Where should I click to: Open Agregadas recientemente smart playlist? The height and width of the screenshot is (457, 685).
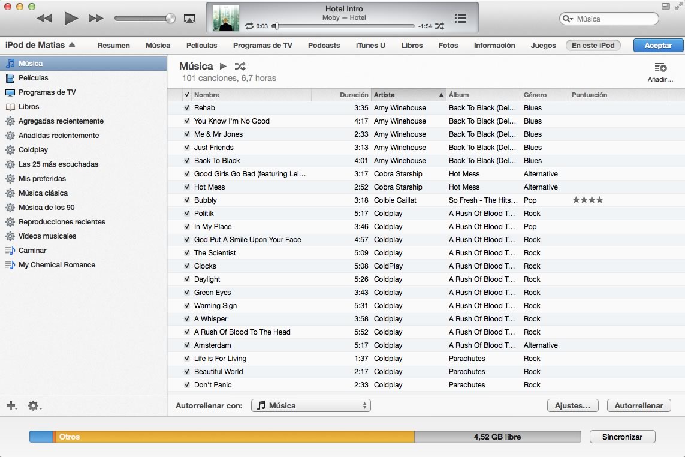point(83,121)
